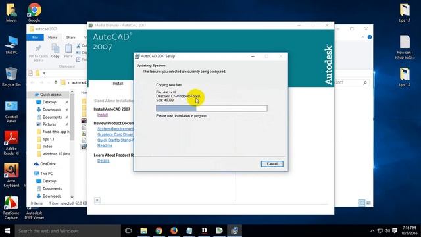The image size is (421, 237).
Task: Click the navigation pane scroll down arrow
Action: pyautogui.click(x=72, y=197)
